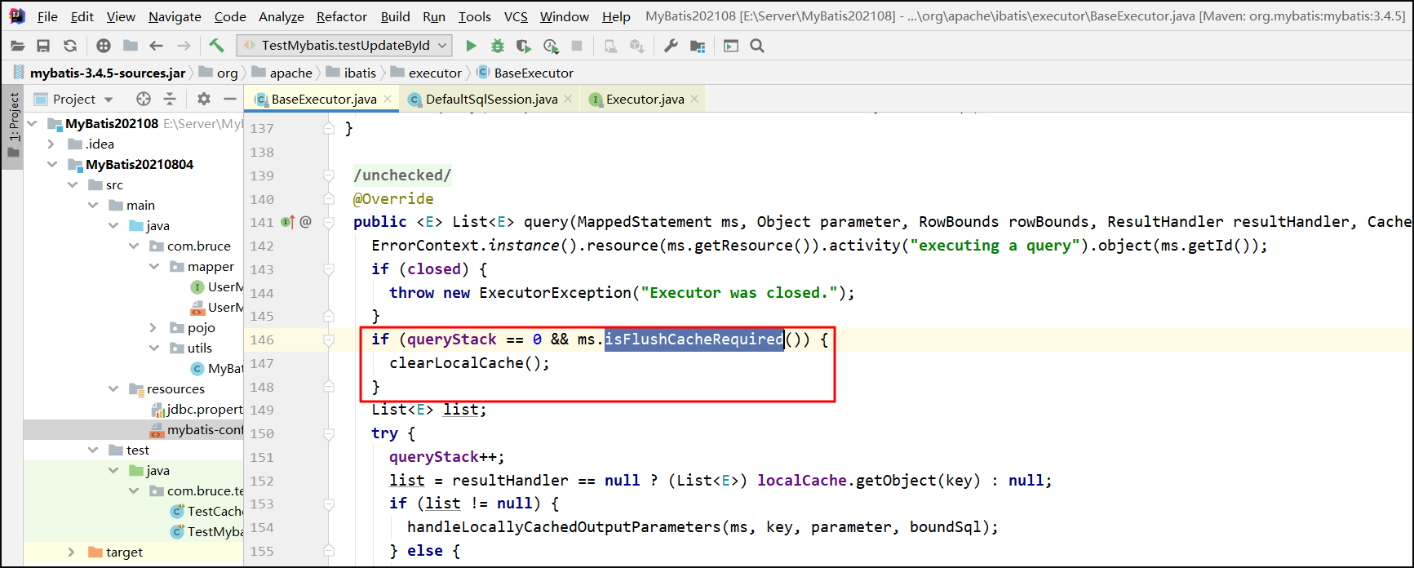Open Search Everywhere magnifier icon

tap(757, 47)
